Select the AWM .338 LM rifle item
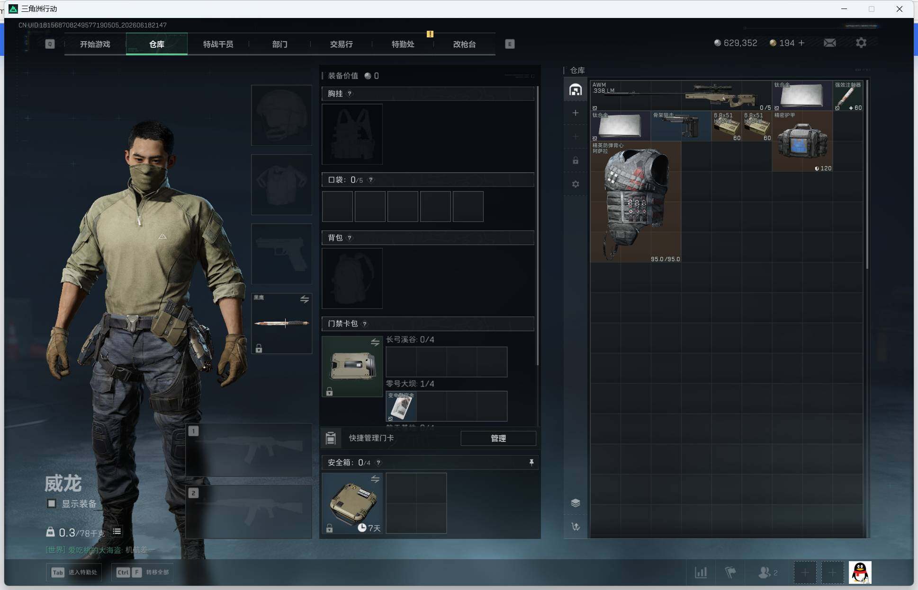This screenshot has height=590, width=918. [681, 96]
